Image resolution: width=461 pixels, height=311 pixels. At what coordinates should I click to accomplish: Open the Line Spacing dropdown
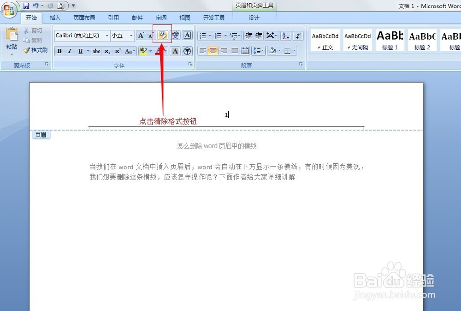[x=258, y=51]
